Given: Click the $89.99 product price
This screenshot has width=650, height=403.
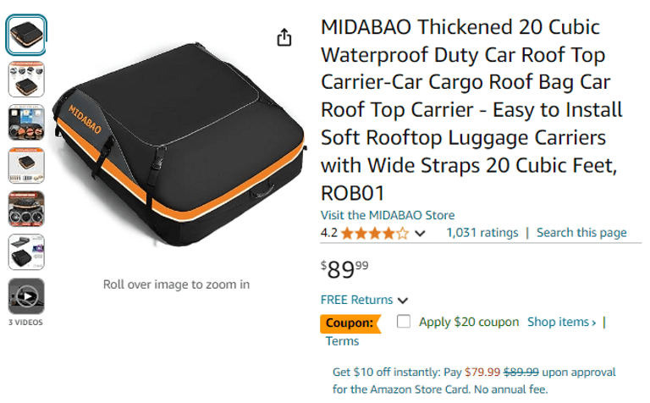Looking at the screenshot, I should click(x=344, y=270).
